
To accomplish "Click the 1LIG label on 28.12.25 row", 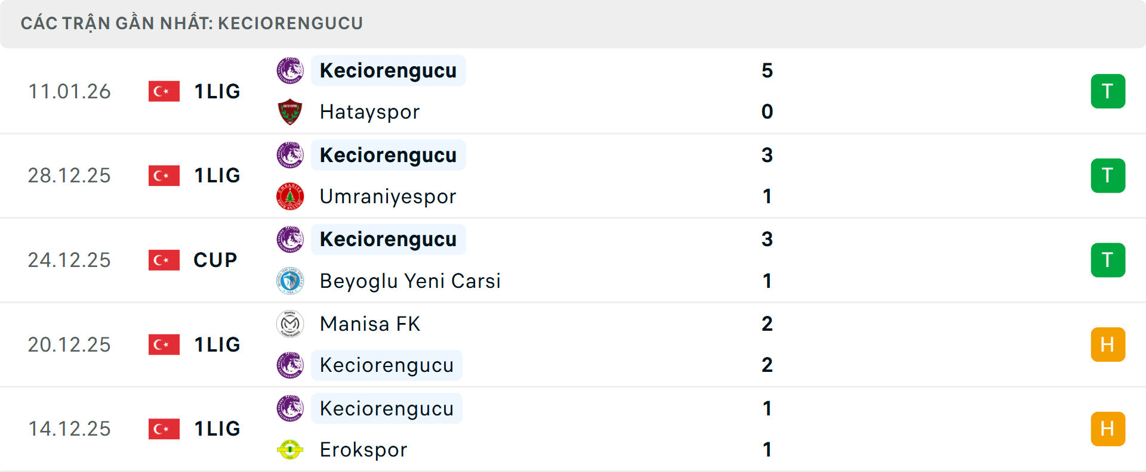I will click(x=217, y=175).
